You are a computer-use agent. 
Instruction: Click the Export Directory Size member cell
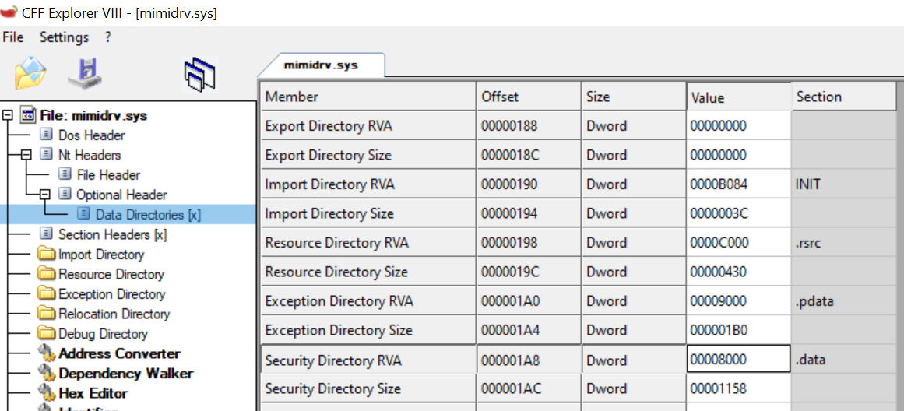pyautogui.click(x=368, y=155)
